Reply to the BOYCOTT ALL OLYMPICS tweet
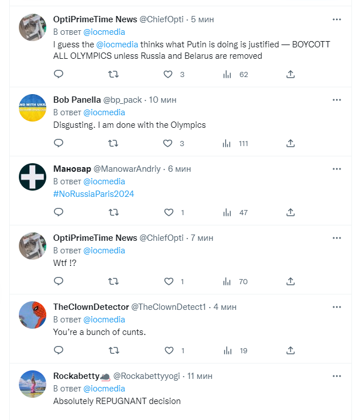Image resolution: width=356 pixels, height=420 pixels. (x=58, y=74)
